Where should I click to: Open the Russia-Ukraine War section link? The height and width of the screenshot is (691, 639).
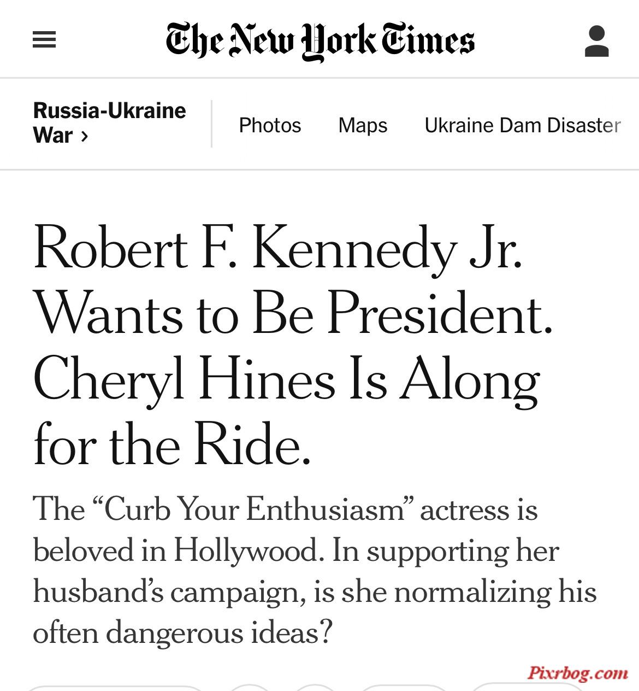pyautogui.click(x=109, y=123)
